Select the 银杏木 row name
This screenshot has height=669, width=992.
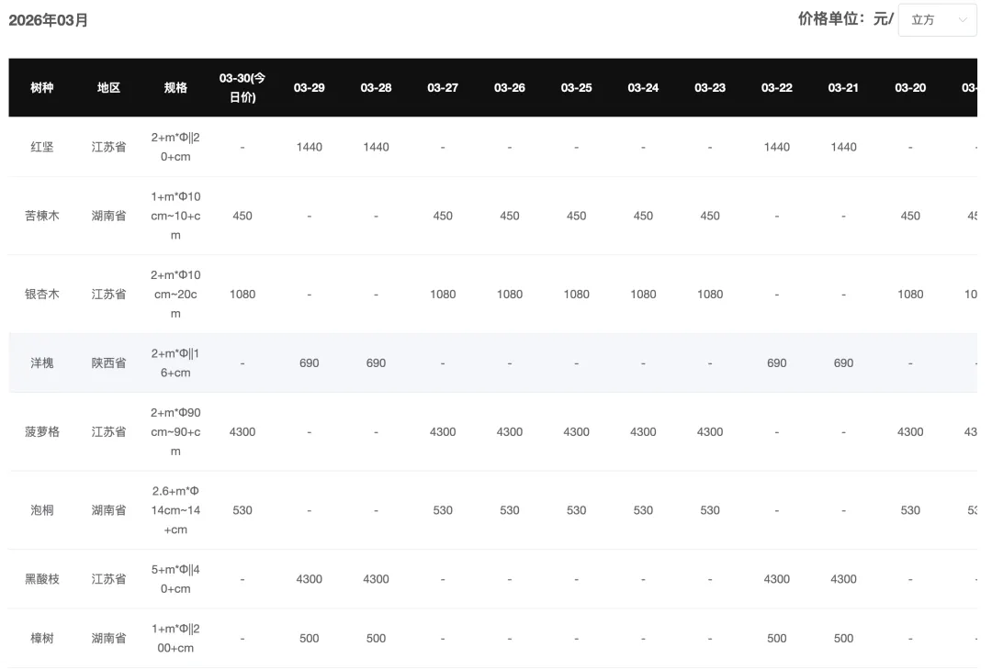(x=42, y=294)
